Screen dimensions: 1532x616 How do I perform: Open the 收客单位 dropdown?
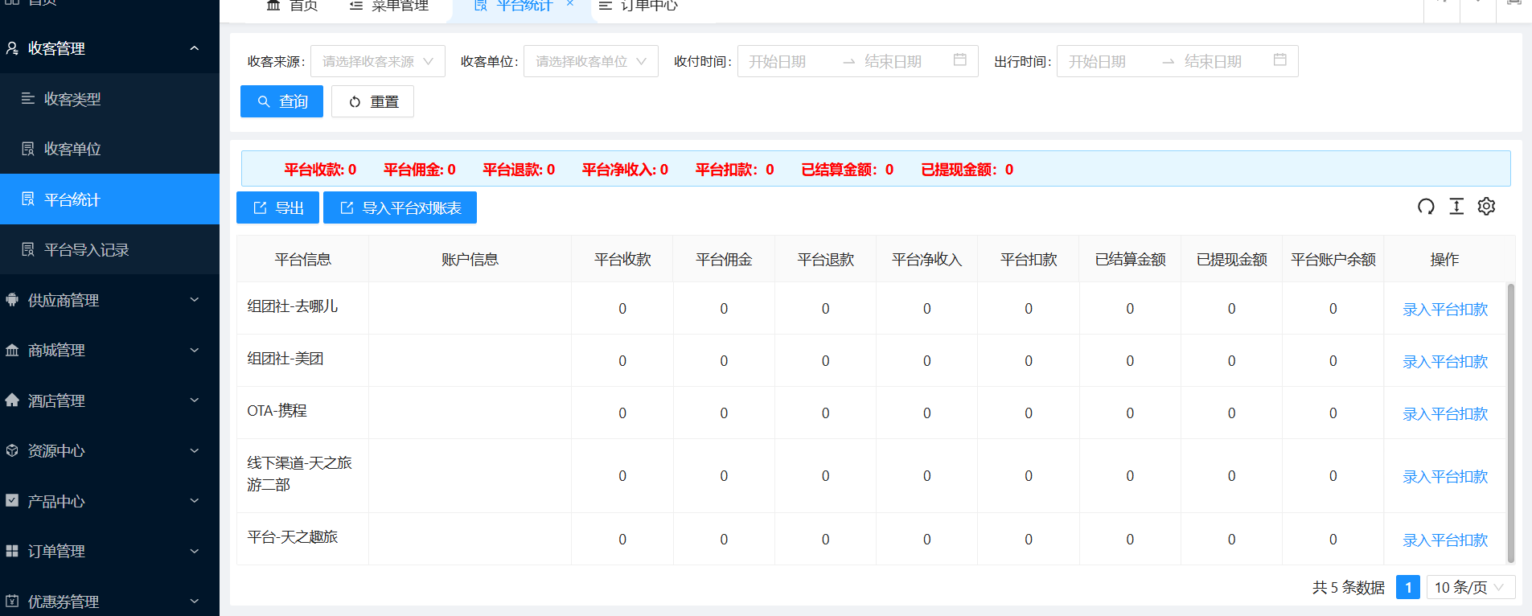tap(590, 61)
